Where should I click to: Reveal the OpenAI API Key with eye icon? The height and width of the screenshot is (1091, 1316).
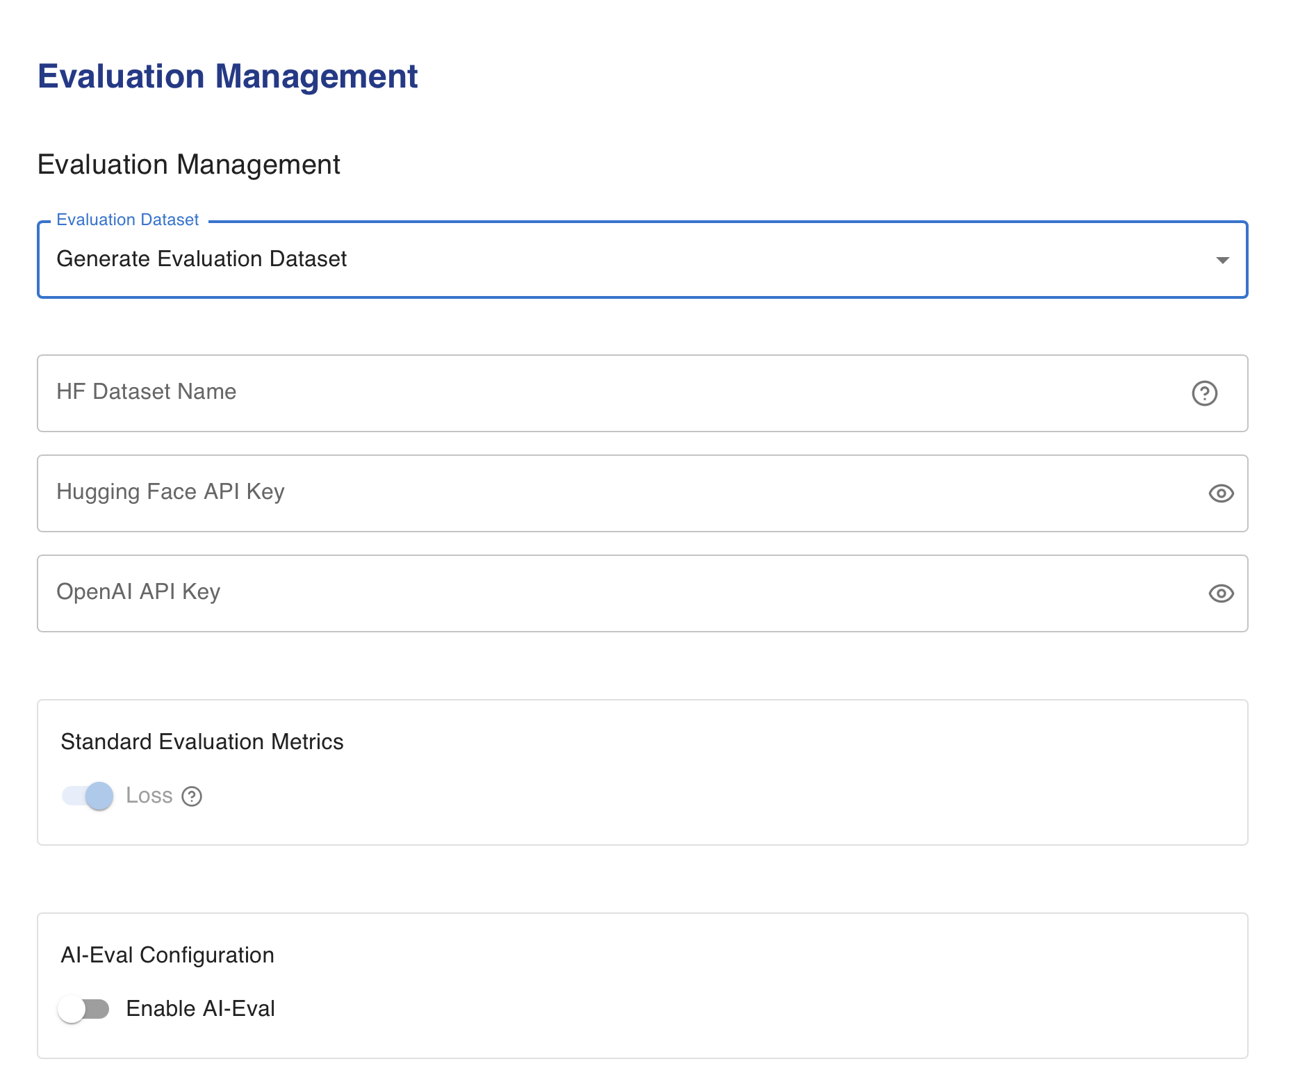[1221, 593]
